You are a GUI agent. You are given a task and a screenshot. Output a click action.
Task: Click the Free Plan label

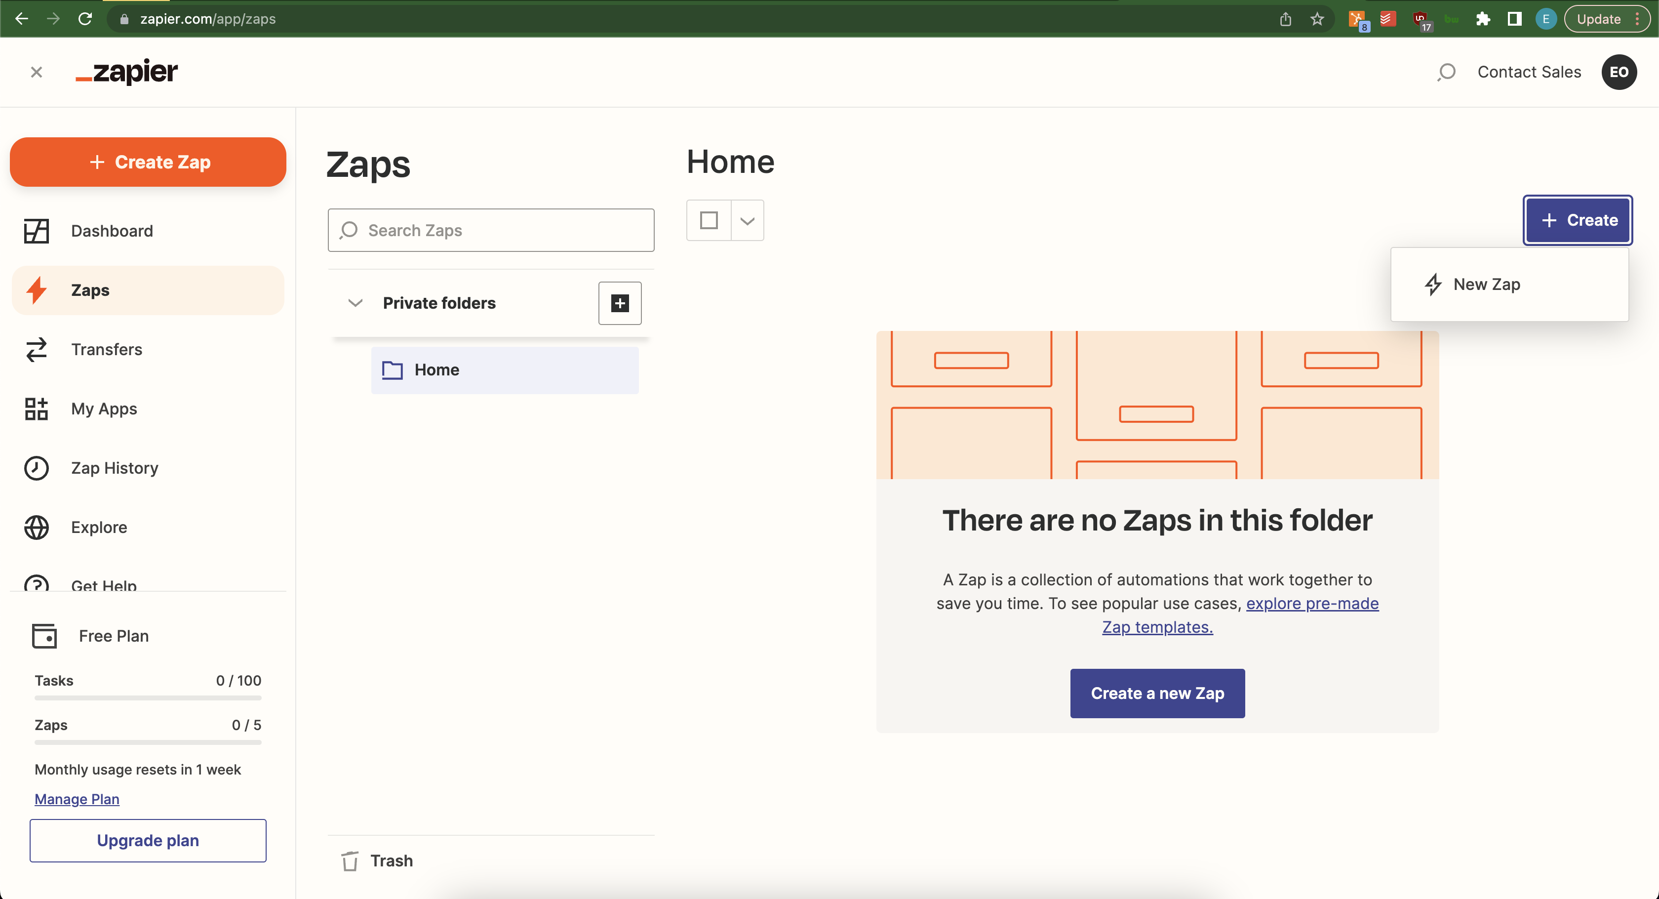point(114,636)
